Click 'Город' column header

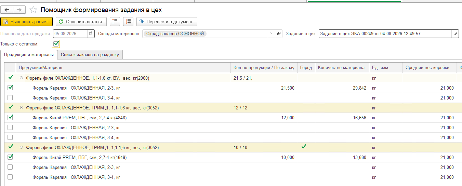pos(306,68)
